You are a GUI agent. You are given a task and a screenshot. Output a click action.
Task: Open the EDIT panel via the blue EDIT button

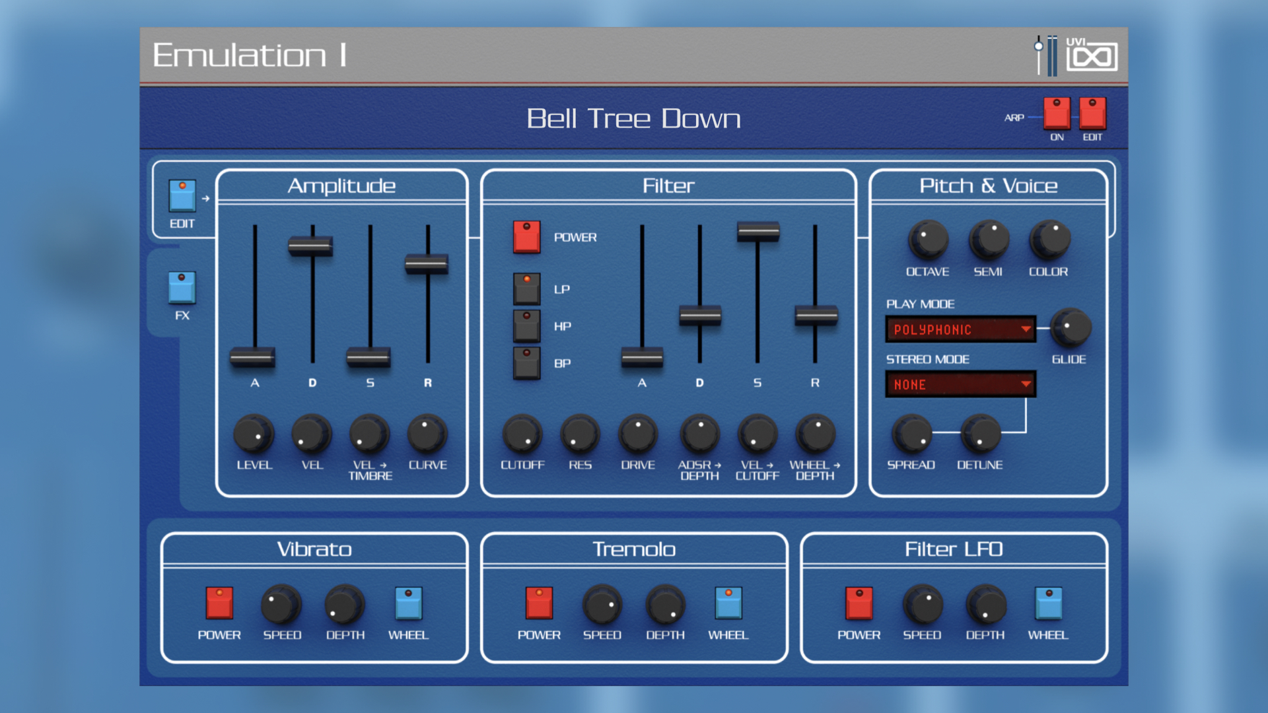tap(182, 195)
